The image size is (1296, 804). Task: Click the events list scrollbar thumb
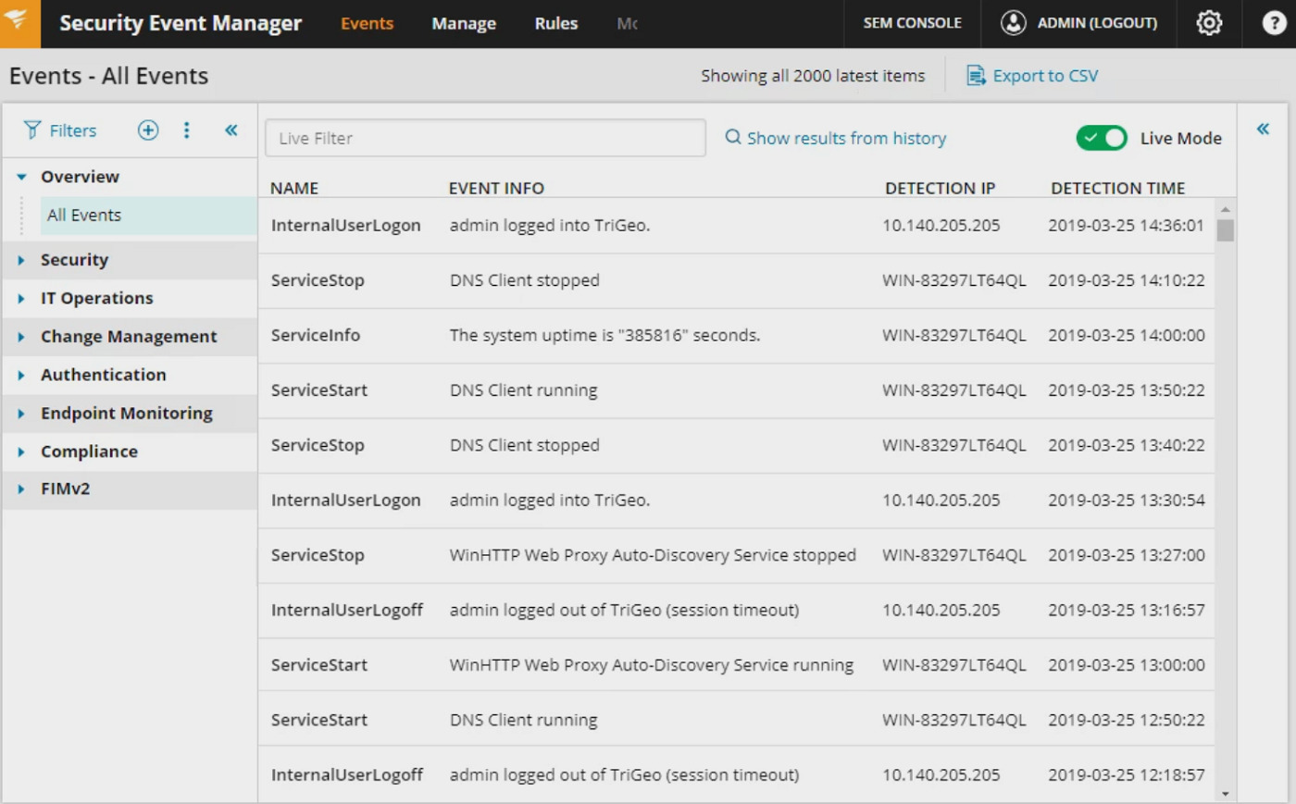point(1225,229)
